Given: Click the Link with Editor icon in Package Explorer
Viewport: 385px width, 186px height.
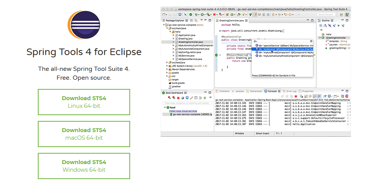Looking at the screenshot, I should 196,20.
